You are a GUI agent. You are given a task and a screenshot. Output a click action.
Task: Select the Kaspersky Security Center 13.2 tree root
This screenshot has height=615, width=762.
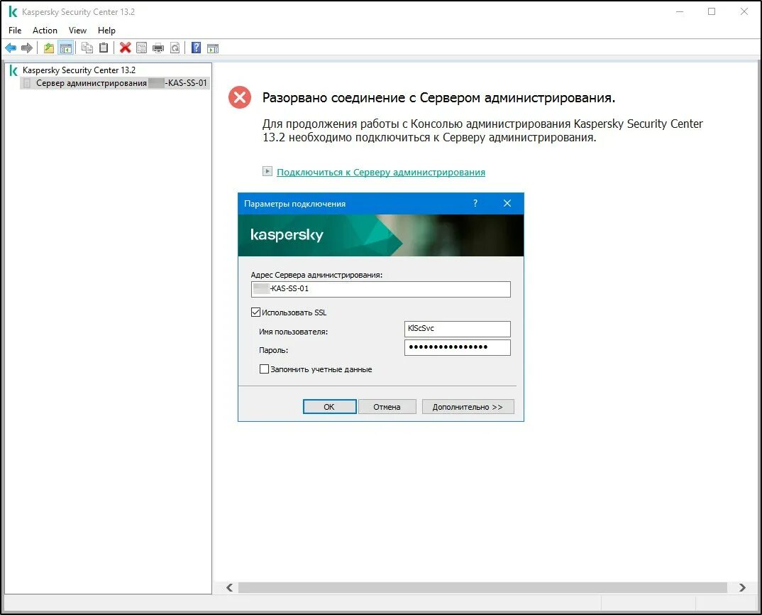[x=79, y=70]
